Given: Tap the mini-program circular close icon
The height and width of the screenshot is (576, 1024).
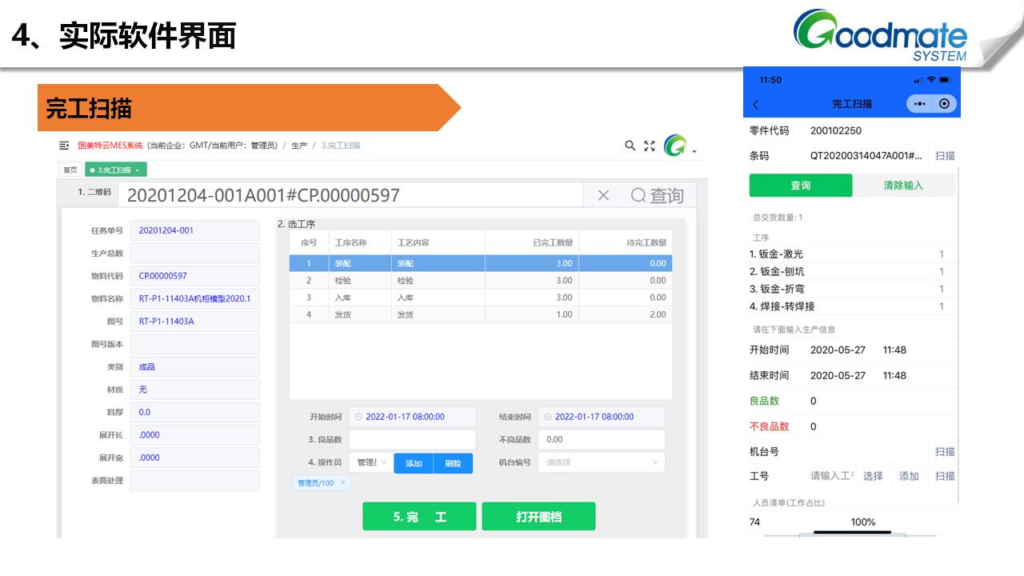Looking at the screenshot, I should click(x=944, y=104).
